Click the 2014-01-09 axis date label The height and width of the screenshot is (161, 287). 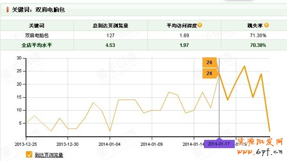pos(152,144)
